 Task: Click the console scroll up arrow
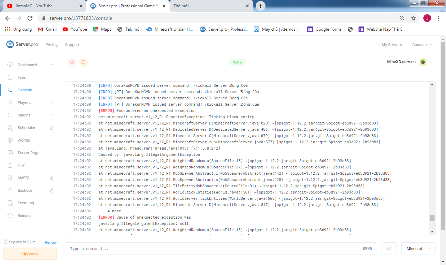point(432,84)
